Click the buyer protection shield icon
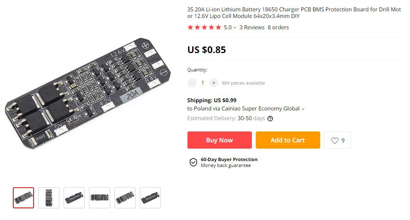This screenshot has width=410, height=220. coord(193,162)
